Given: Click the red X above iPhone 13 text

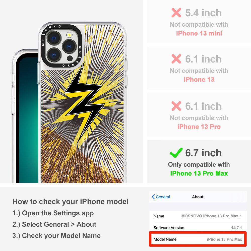Looking at the screenshot, I should (x=176, y=59).
